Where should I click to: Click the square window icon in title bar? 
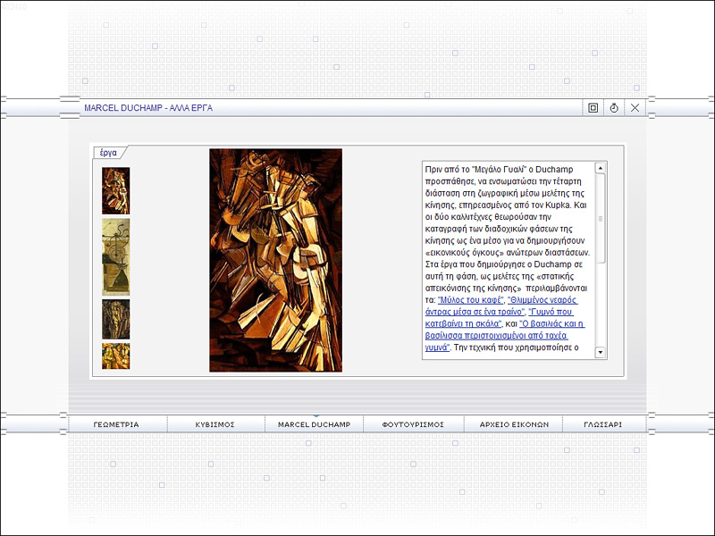[x=593, y=108]
